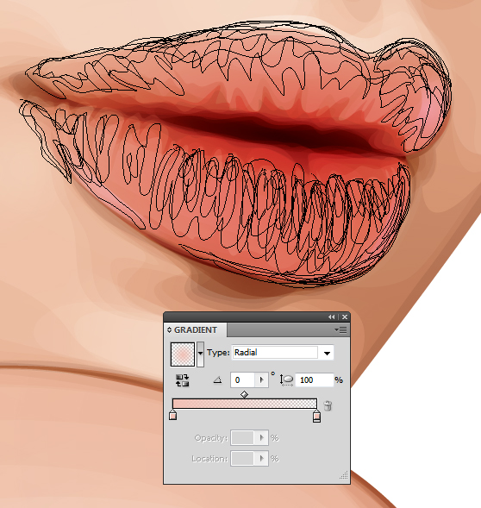Click the aspect ratio field showing 100
Screen dimensions: 481x508
[x=314, y=380]
